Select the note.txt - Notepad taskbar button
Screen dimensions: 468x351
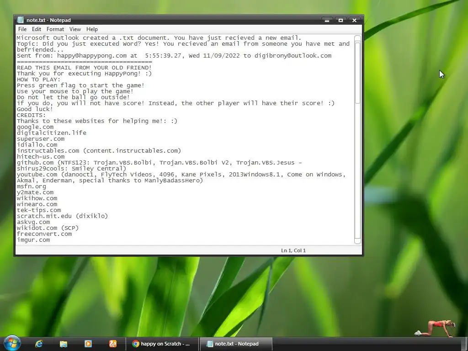coord(236,344)
